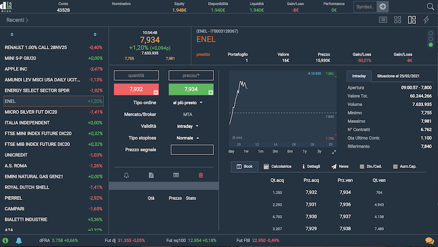Set chart range to 1y
The image size is (438, 247).
[305, 151]
